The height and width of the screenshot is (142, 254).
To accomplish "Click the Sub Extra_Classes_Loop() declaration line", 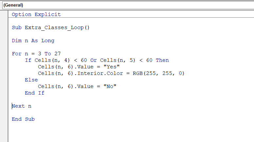I will tap(50, 27).
